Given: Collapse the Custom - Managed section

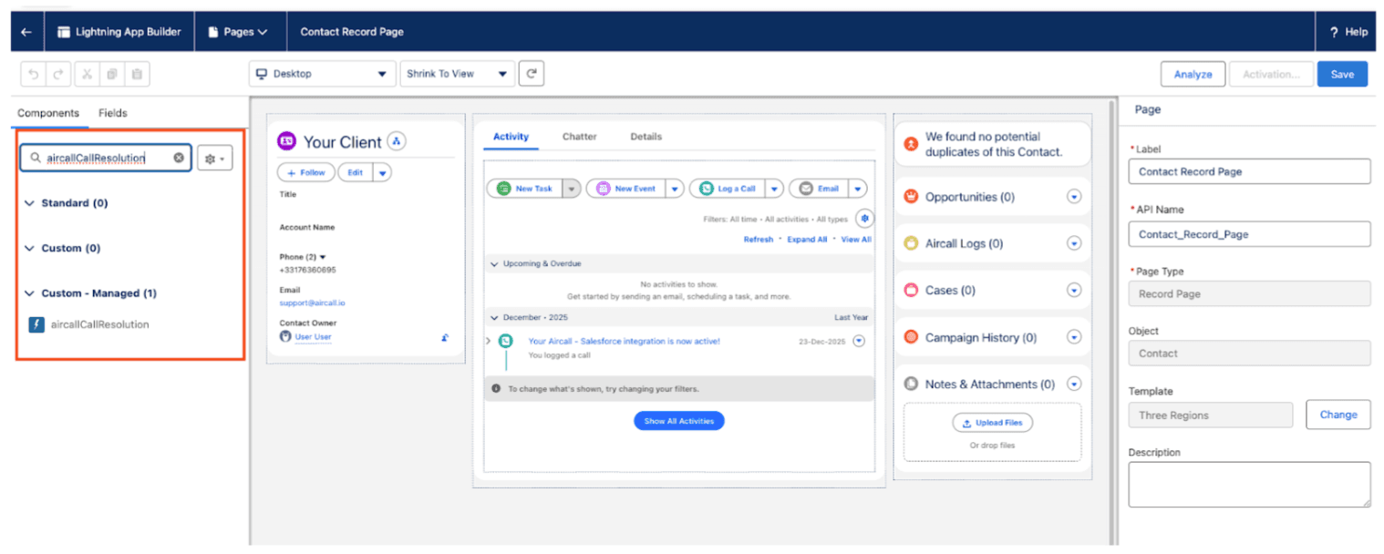Looking at the screenshot, I should click(30, 293).
